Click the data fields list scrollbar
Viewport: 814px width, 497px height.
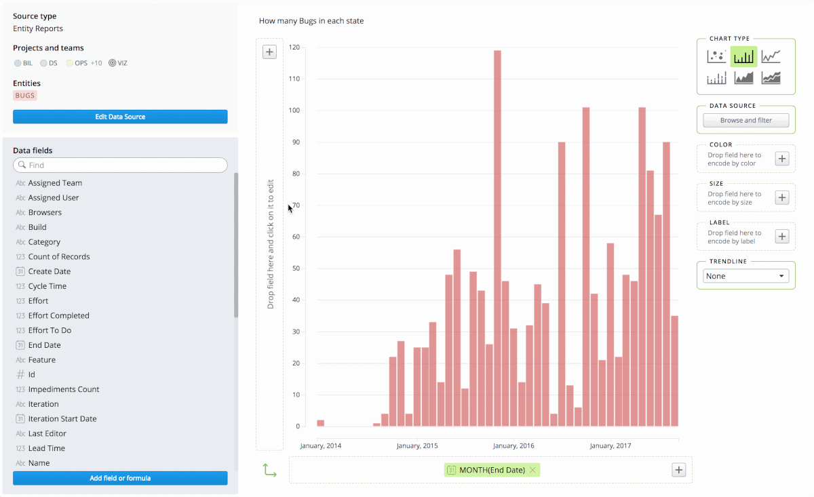(236, 245)
